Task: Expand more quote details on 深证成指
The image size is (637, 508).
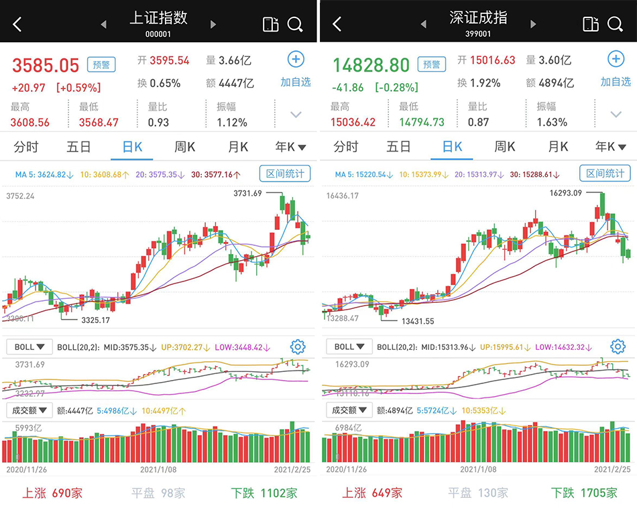Action: 616,115
